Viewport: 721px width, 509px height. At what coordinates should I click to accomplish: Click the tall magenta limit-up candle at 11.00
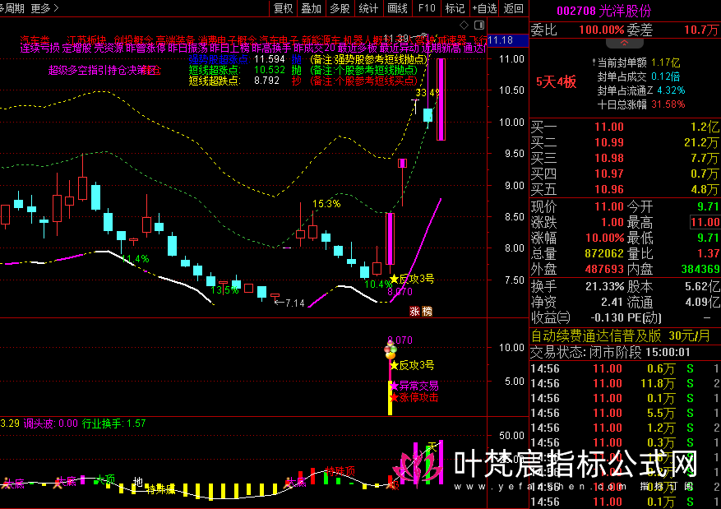[441, 99]
